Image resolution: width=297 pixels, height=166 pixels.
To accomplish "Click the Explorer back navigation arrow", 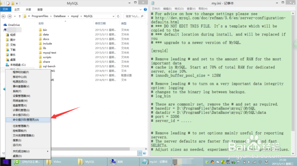I will tap(3, 16).
